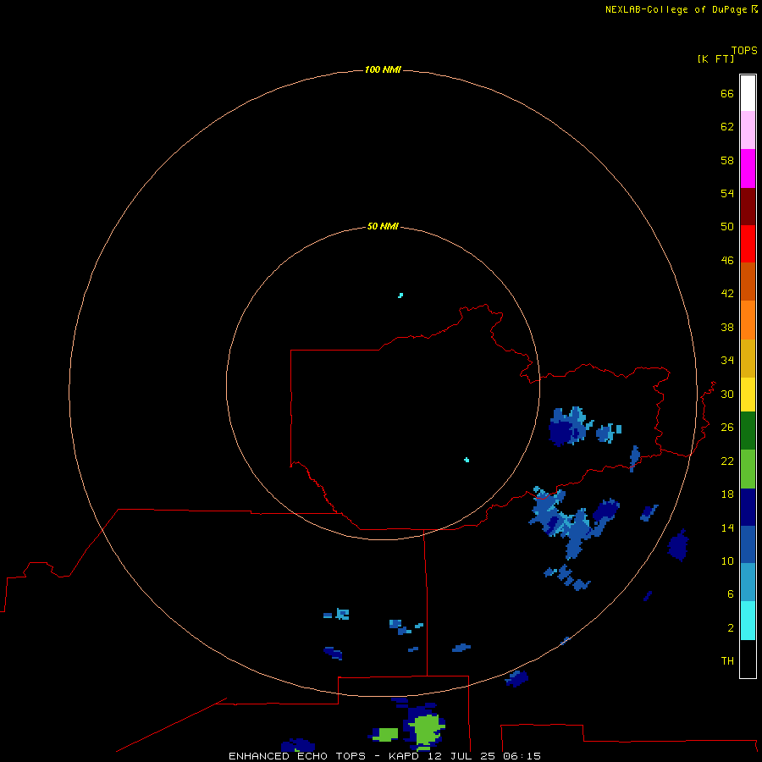Screen dimensions: 762x762
Task: Click the small cyan echo north of radar center
Action: (x=400, y=295)
